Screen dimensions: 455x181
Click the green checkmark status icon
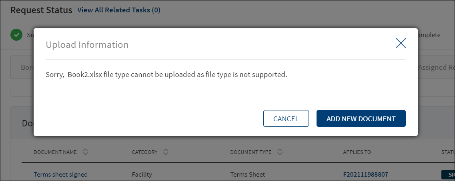point(16,35)
